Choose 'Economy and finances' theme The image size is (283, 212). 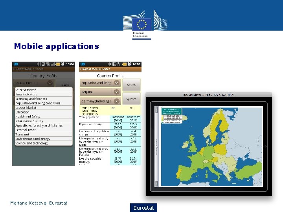coord(44,99)
